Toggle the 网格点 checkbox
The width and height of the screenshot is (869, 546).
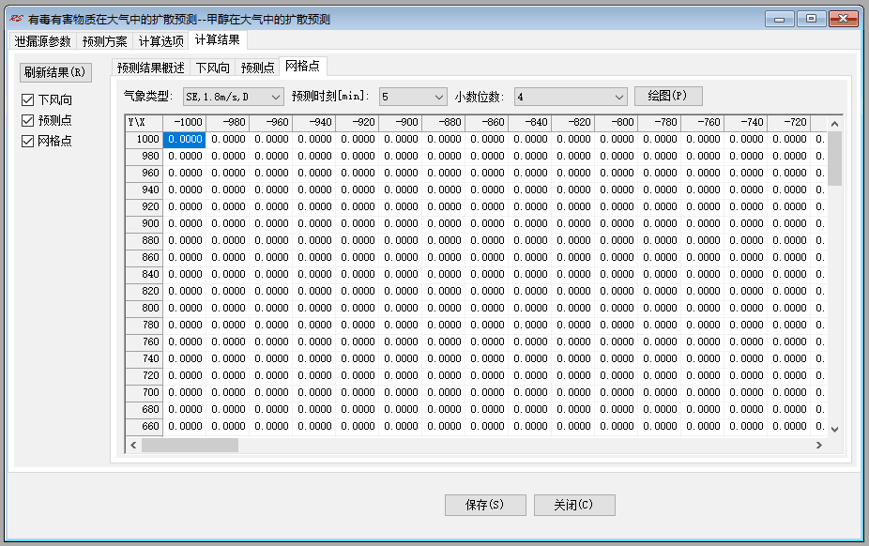tap(28, 142)
